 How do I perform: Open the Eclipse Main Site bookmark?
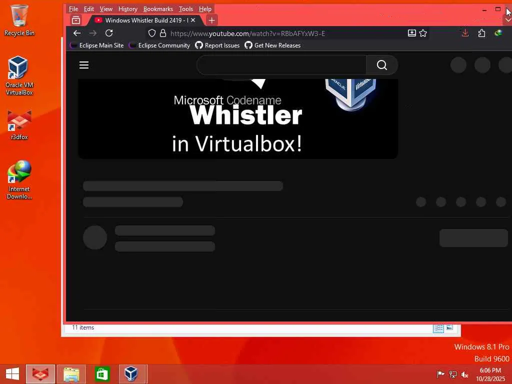(97, 45)
